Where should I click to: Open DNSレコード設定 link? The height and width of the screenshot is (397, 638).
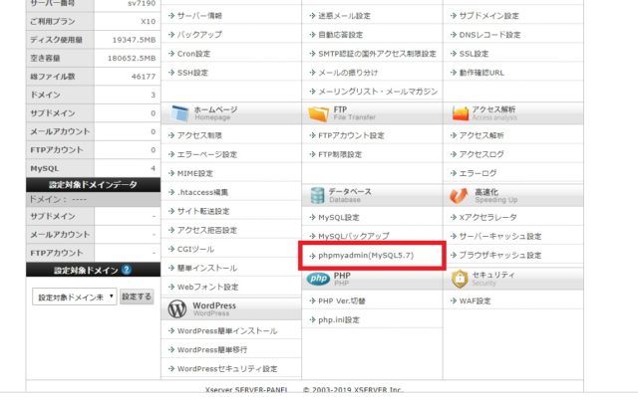coord(489,35)
